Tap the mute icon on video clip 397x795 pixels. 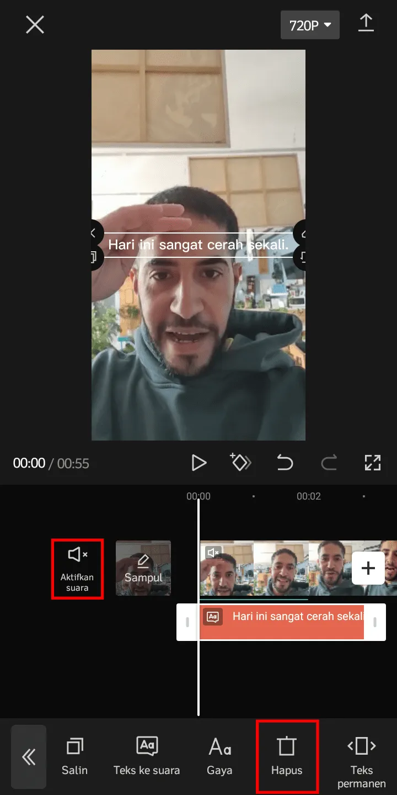pos(213,552)
